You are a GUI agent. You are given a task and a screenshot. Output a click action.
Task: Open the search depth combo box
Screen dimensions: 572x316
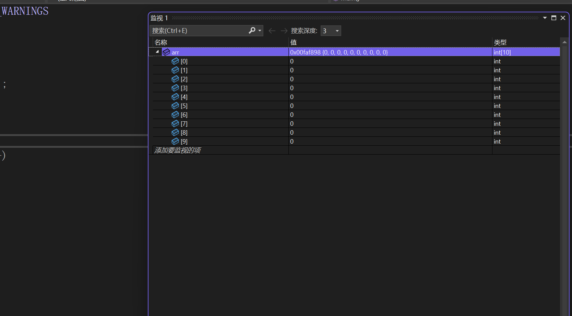point(331,31)
